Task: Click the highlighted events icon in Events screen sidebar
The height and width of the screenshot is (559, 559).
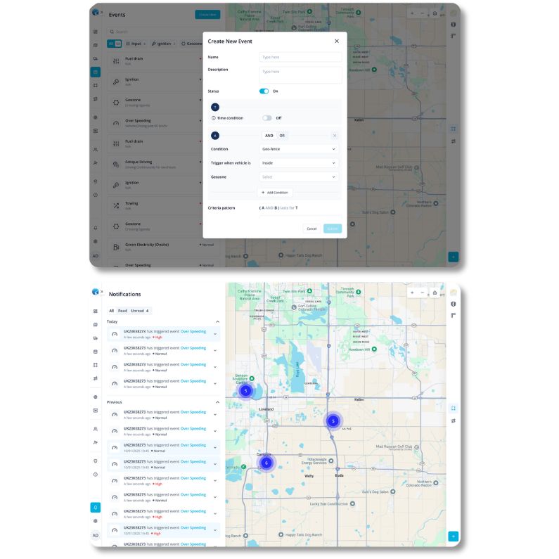Action: click(x=96, y=72)
